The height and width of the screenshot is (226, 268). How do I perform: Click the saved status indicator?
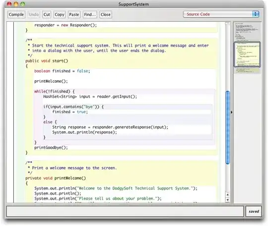point(254,211)
